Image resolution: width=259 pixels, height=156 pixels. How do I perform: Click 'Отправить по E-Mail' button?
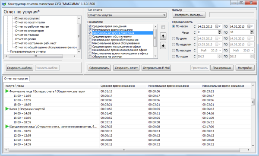pos(156,68)
